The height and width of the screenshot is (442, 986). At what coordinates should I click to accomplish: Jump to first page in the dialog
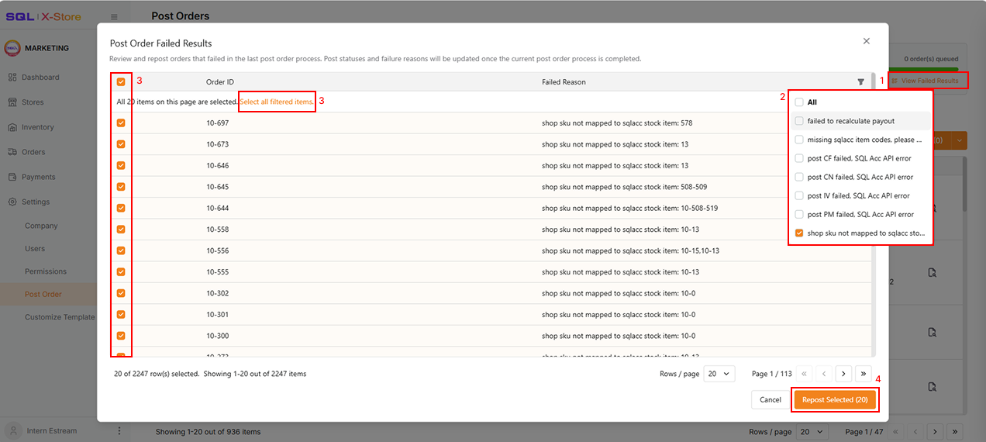pos(805,374)
